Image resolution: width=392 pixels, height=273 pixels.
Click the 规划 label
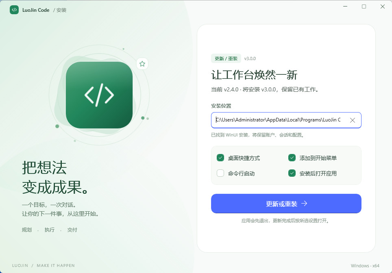pyautogui.click(x=27, y=230)
